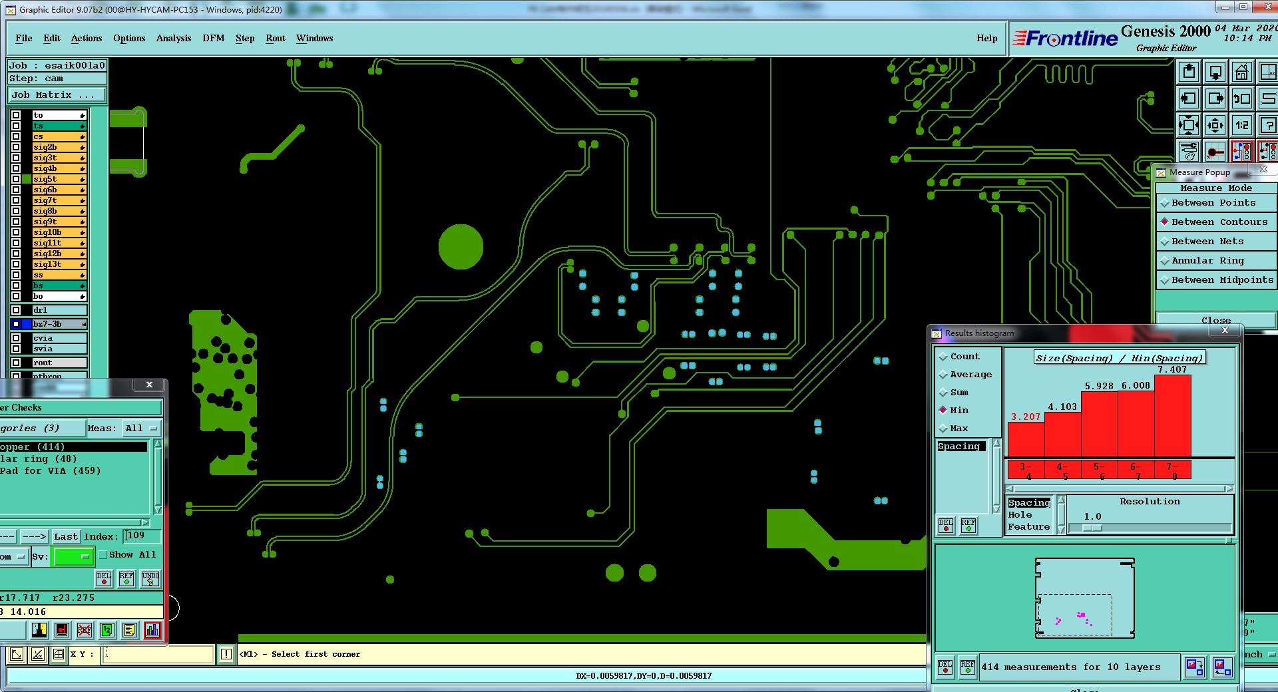Toggle display checkbox for layer bz7-3b
Image resolution: width=1278 pixels, height=692 pixels.
pos(16,324)
